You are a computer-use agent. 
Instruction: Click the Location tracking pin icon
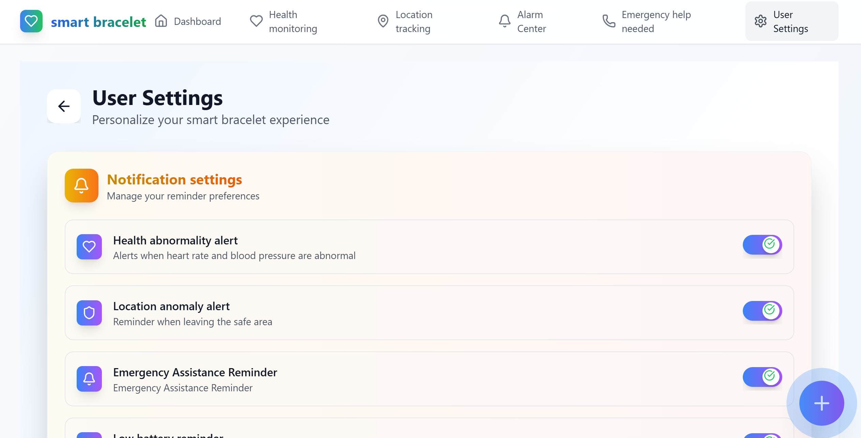click(383, 21)
